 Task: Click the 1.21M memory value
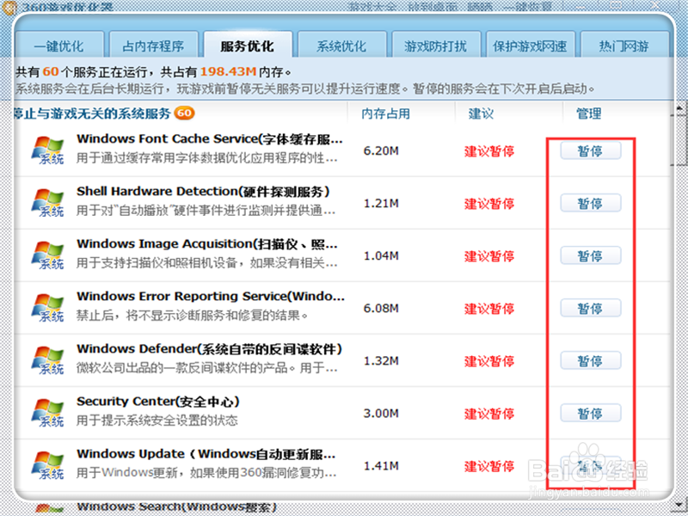pos(381,203)
